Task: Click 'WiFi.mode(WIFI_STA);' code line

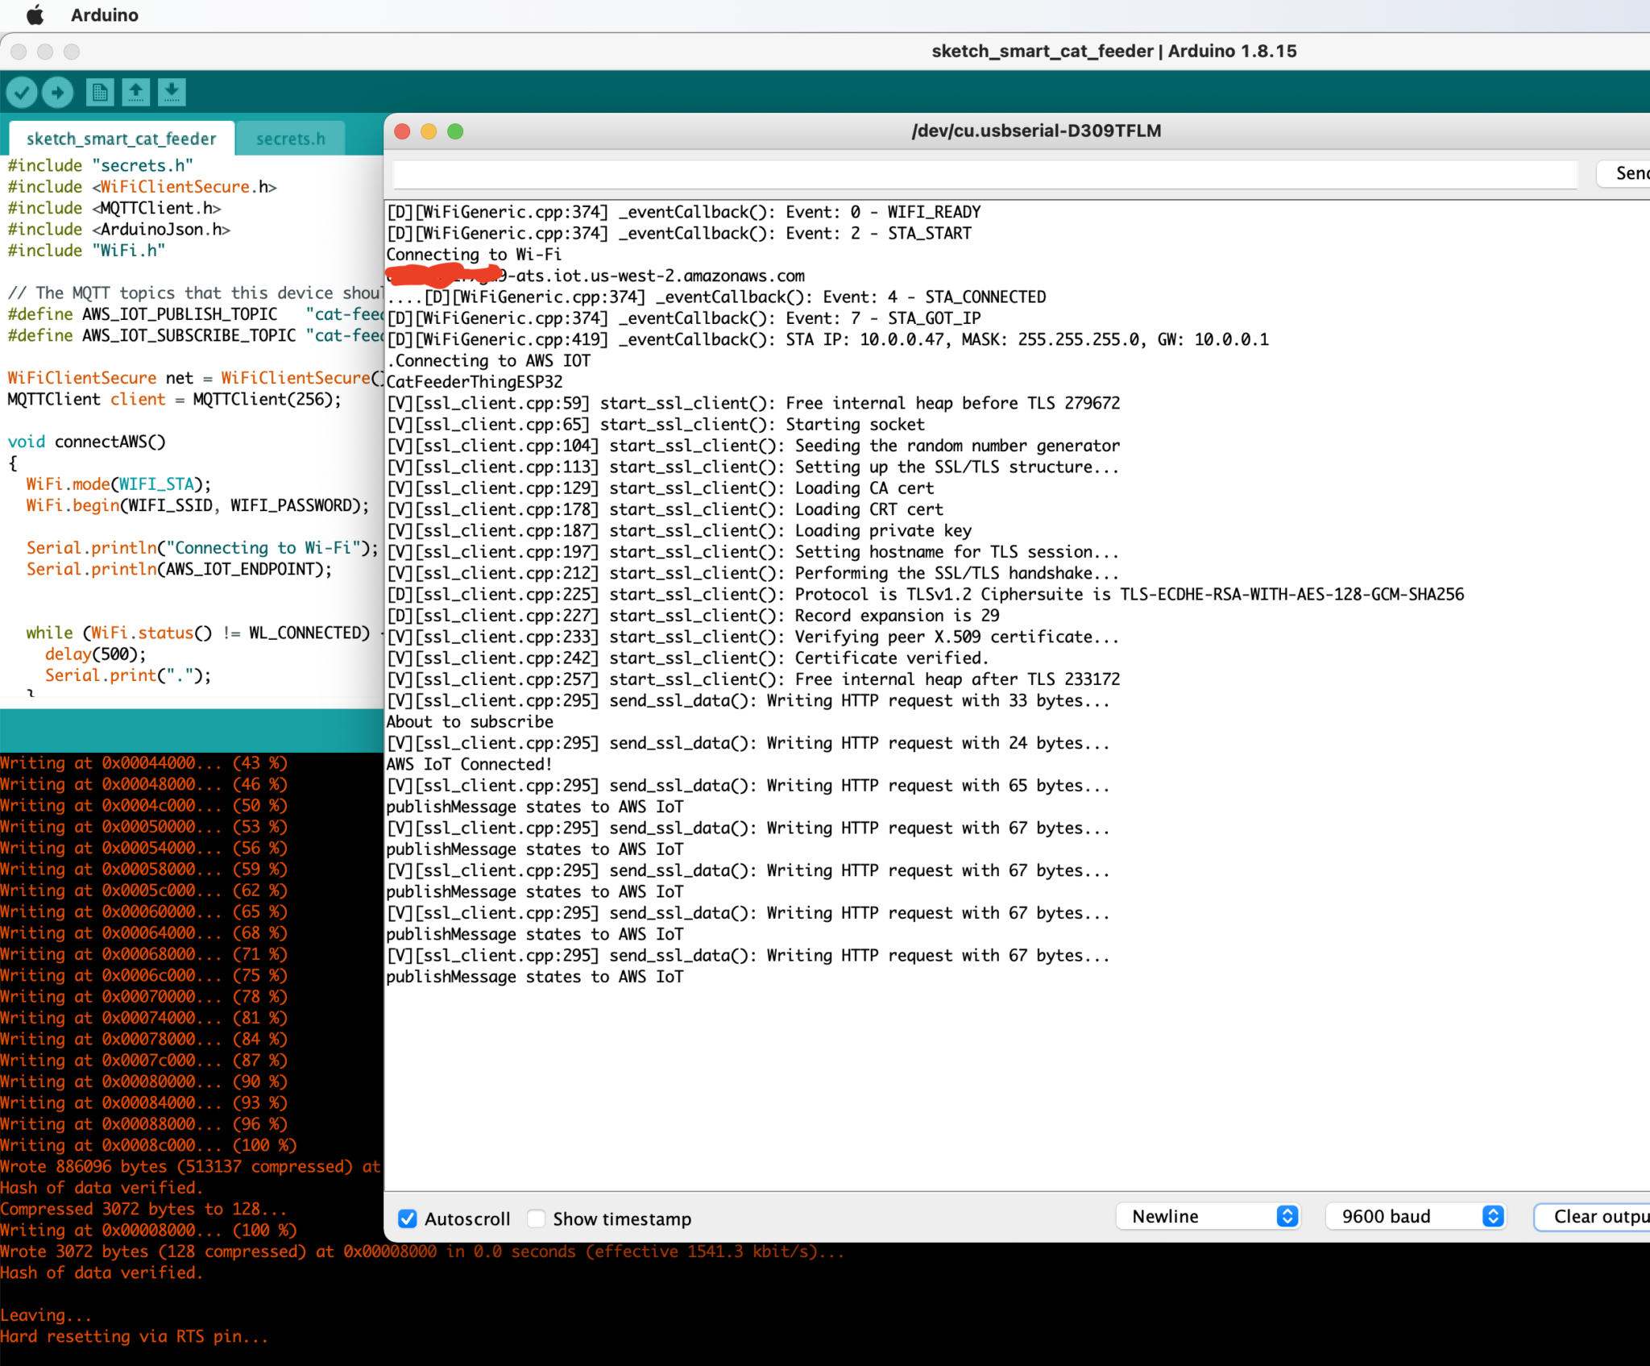Action: pyautogui.click(x=118, y=484)
